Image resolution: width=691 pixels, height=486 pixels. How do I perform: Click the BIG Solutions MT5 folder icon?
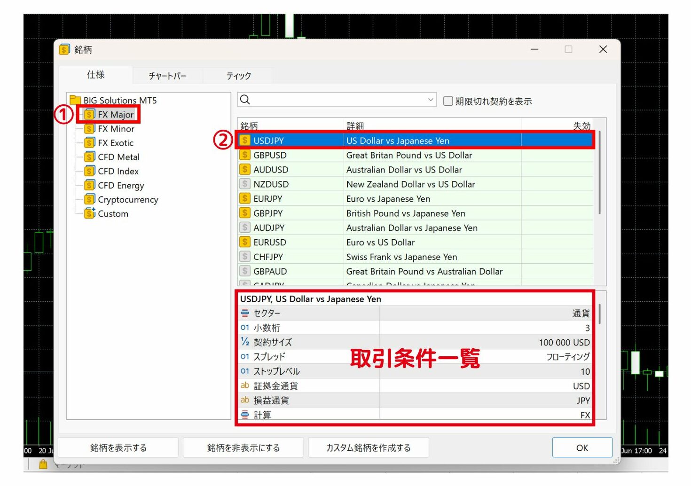(75, 100)
